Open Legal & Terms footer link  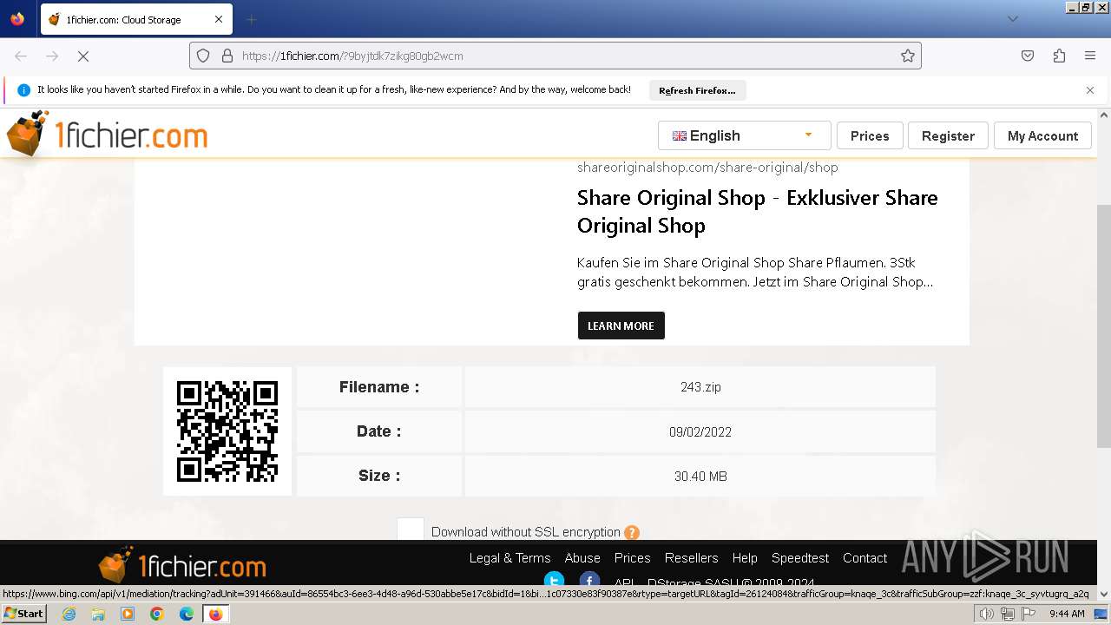point(510,558)
